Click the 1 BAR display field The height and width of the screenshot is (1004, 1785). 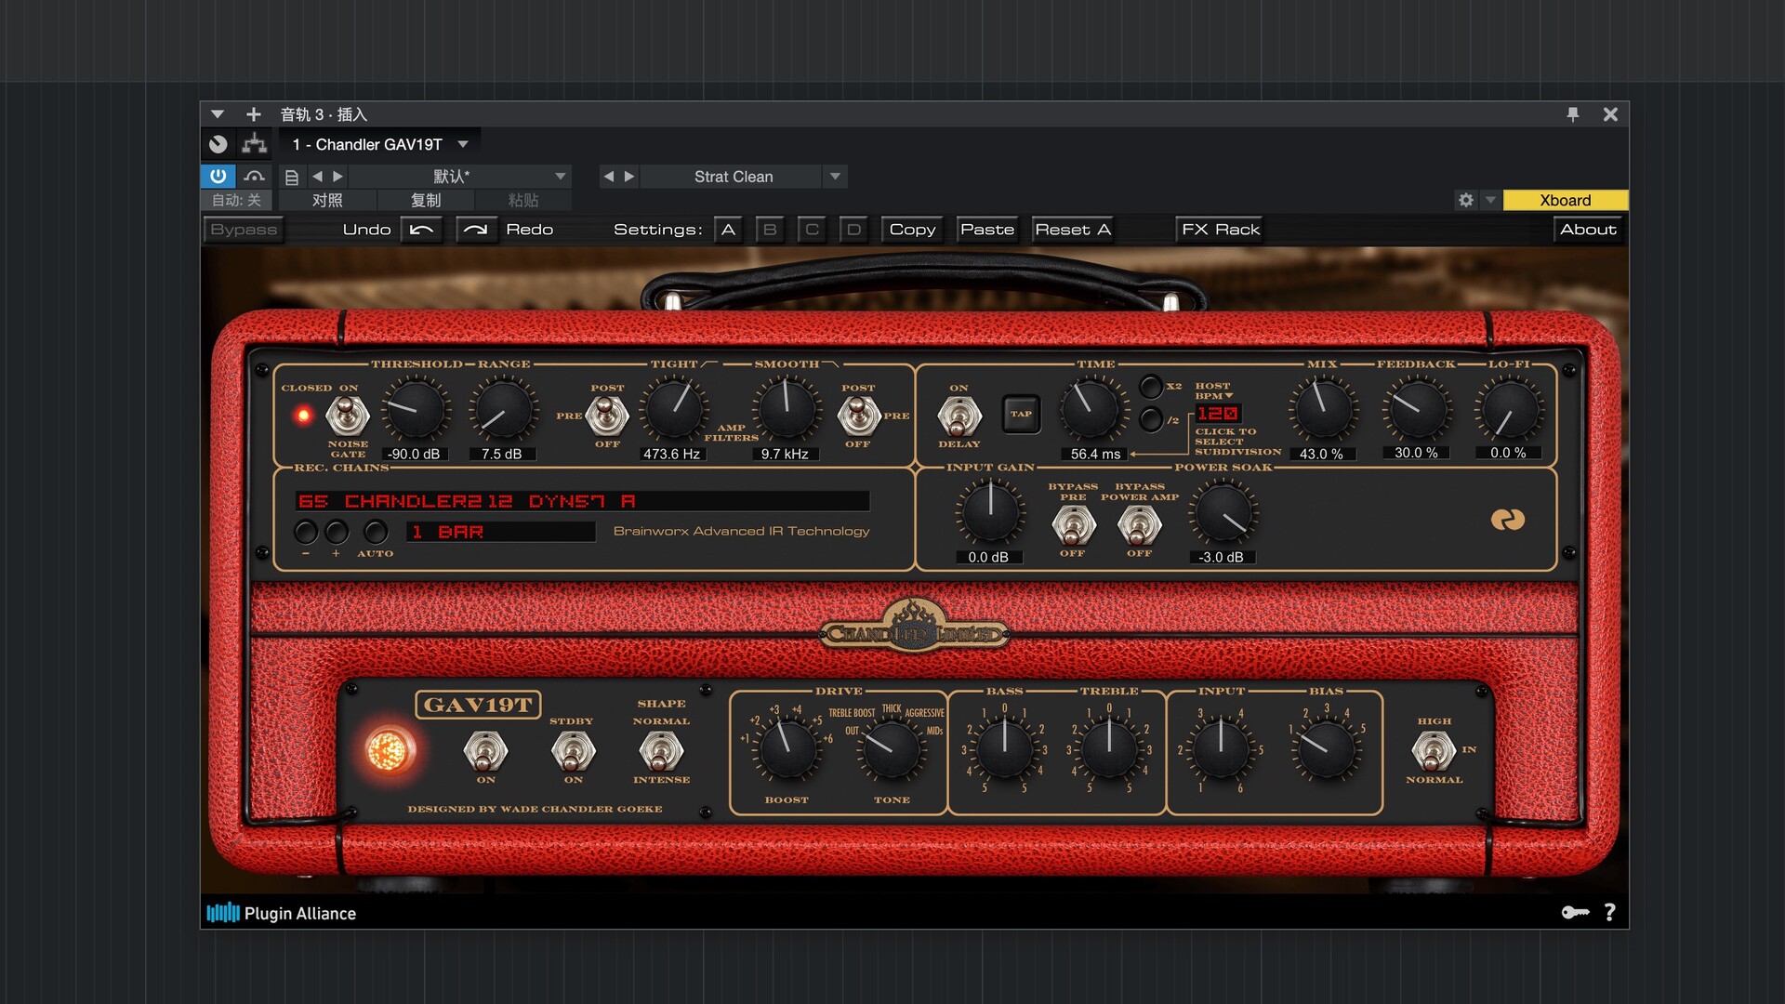click(501, 532)
